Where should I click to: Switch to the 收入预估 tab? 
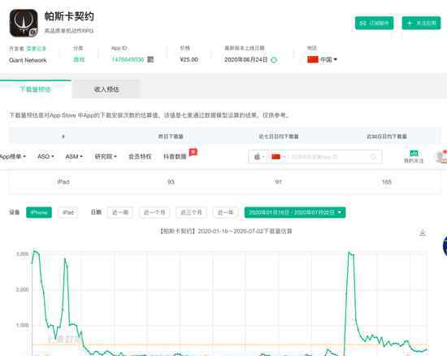[x=106, y=89]
